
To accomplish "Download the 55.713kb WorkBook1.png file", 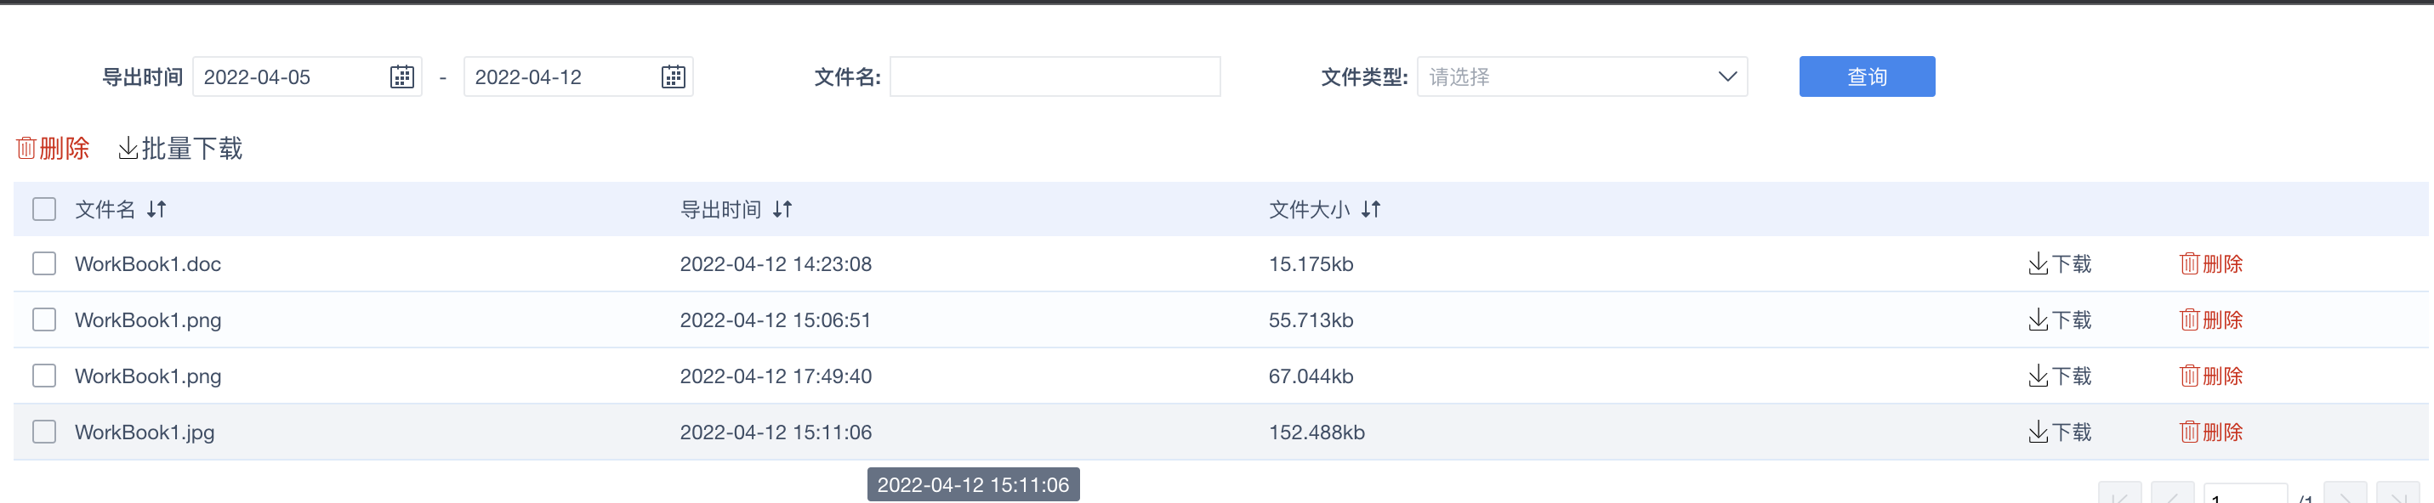I will click(2059, 320).
